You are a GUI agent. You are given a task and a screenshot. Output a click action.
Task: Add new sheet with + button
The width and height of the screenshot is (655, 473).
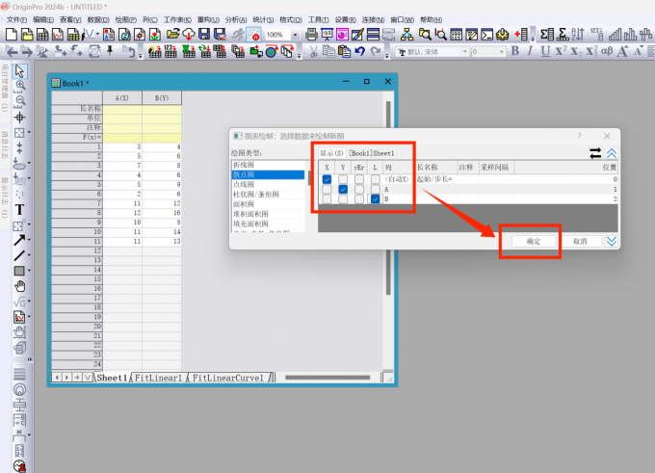(x=77, y=378)
